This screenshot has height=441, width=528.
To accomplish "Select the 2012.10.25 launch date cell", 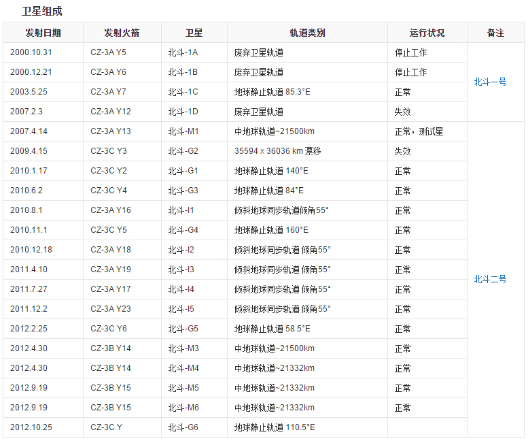I will (x=31, y=427).
